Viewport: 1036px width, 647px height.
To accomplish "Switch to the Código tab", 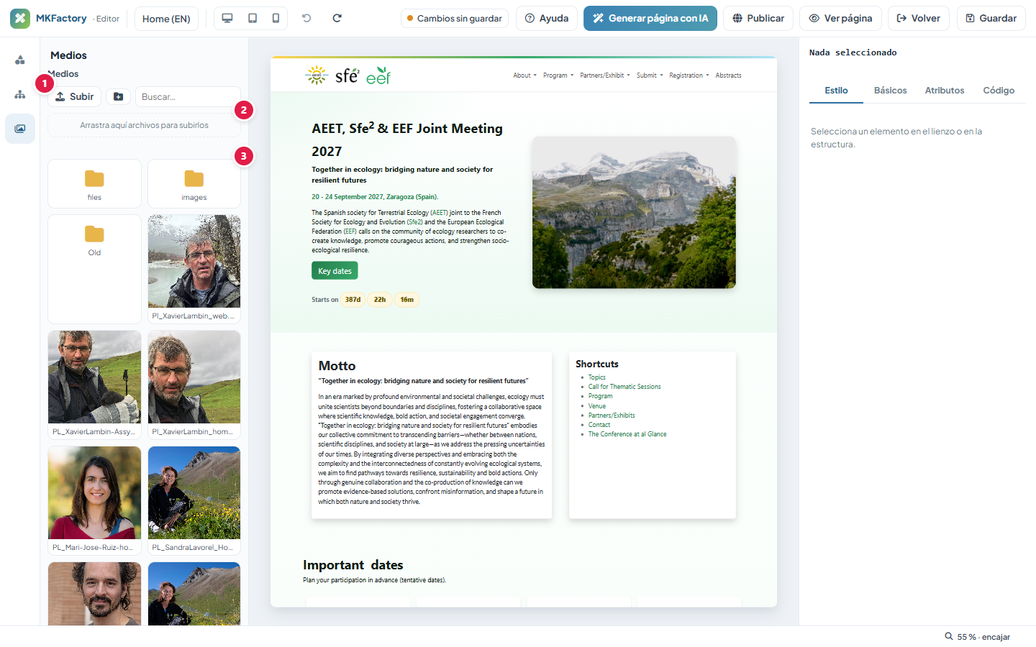I will pos(999,91).
